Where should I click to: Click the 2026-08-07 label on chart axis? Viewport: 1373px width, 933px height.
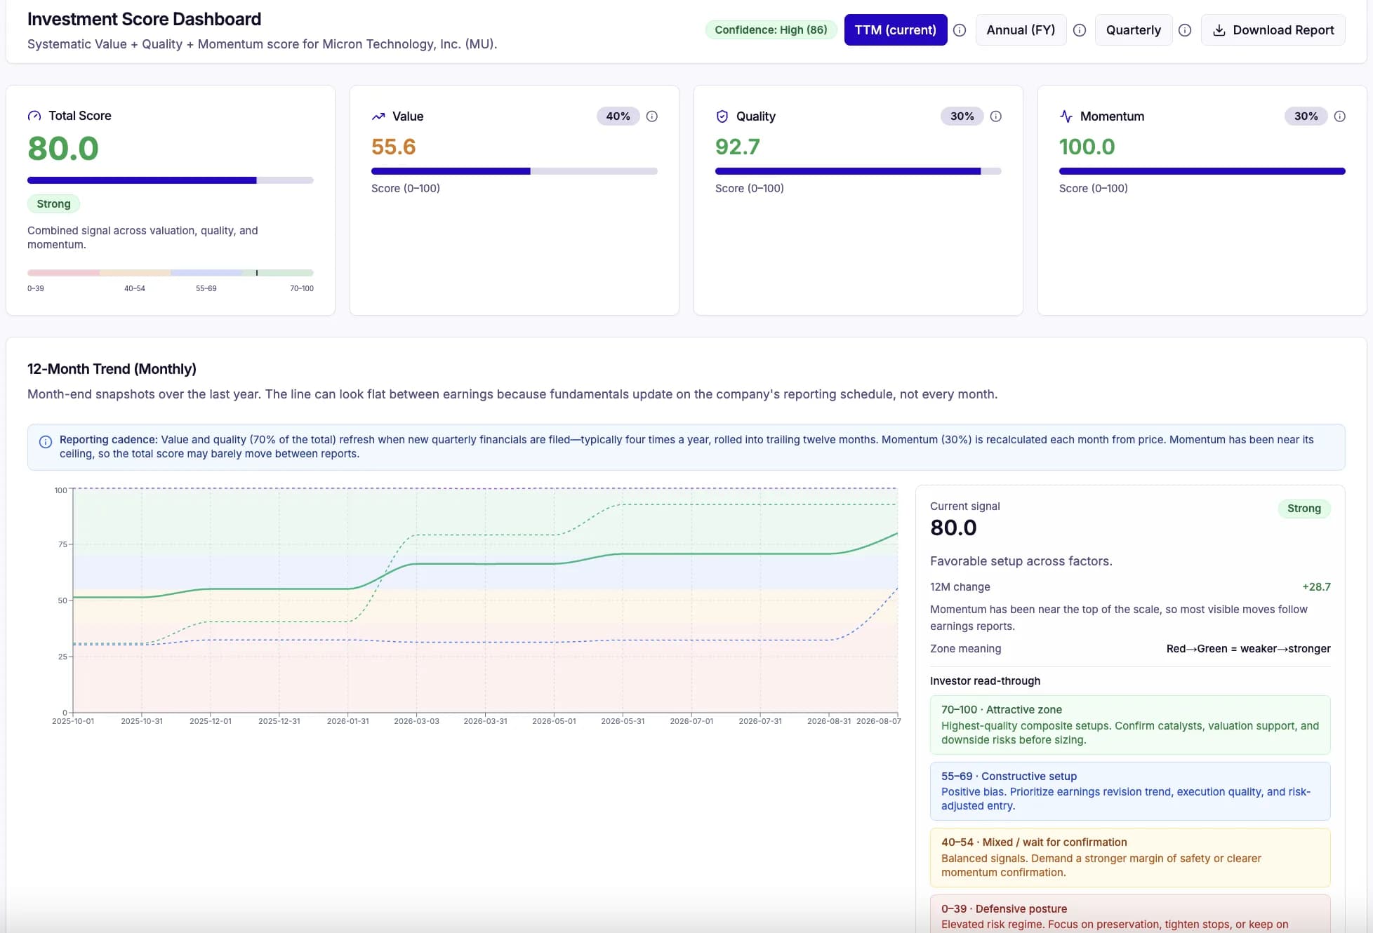(x=879, y=721)
